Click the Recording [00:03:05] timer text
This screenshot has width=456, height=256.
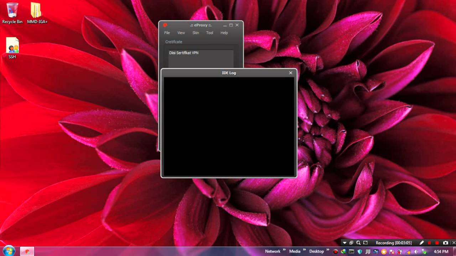(394, 243)
